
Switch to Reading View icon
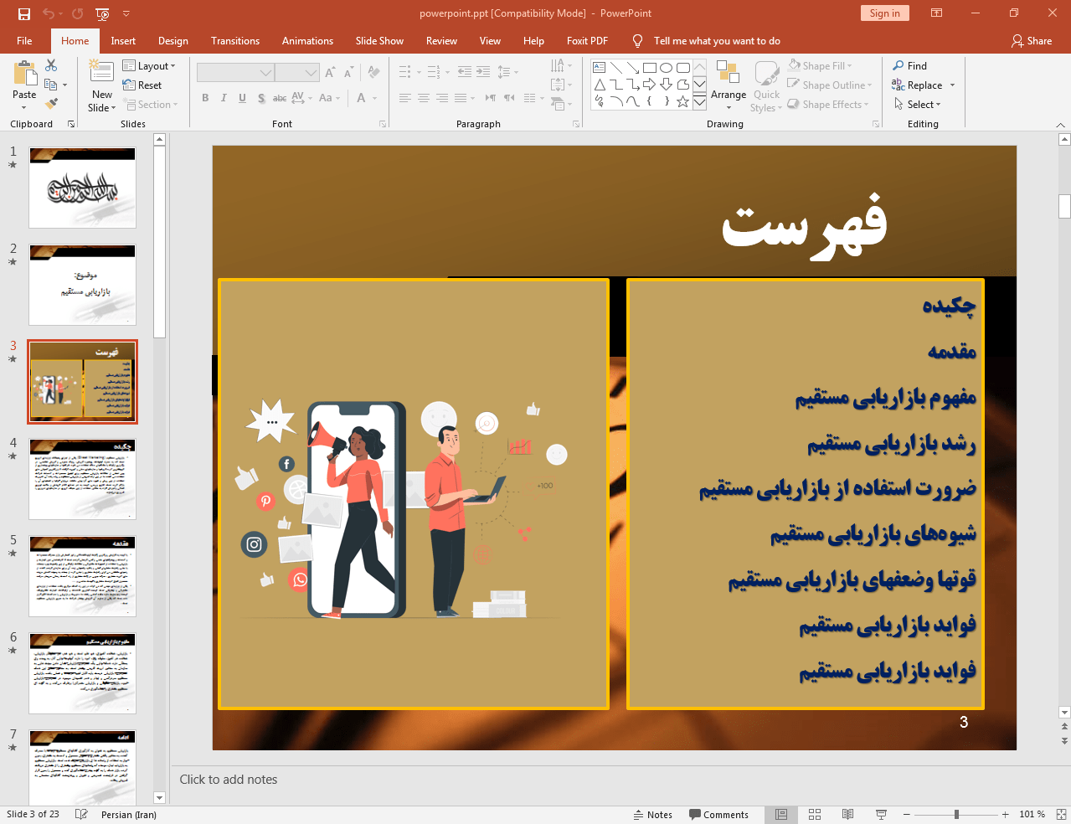847,814
